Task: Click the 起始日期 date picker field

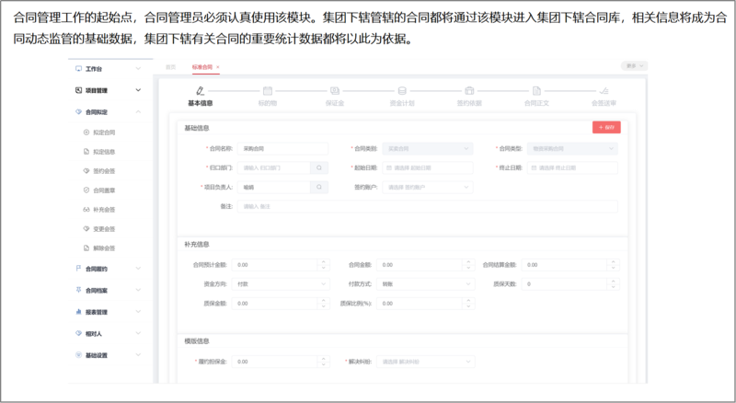Action: [x=426, y=167]
